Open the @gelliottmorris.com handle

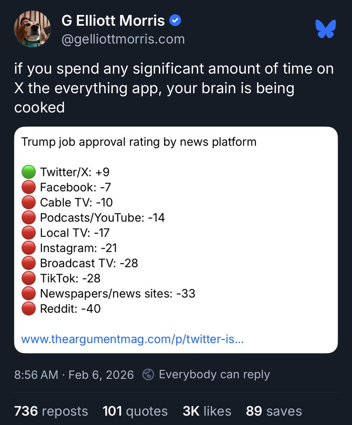pos(123,39)
